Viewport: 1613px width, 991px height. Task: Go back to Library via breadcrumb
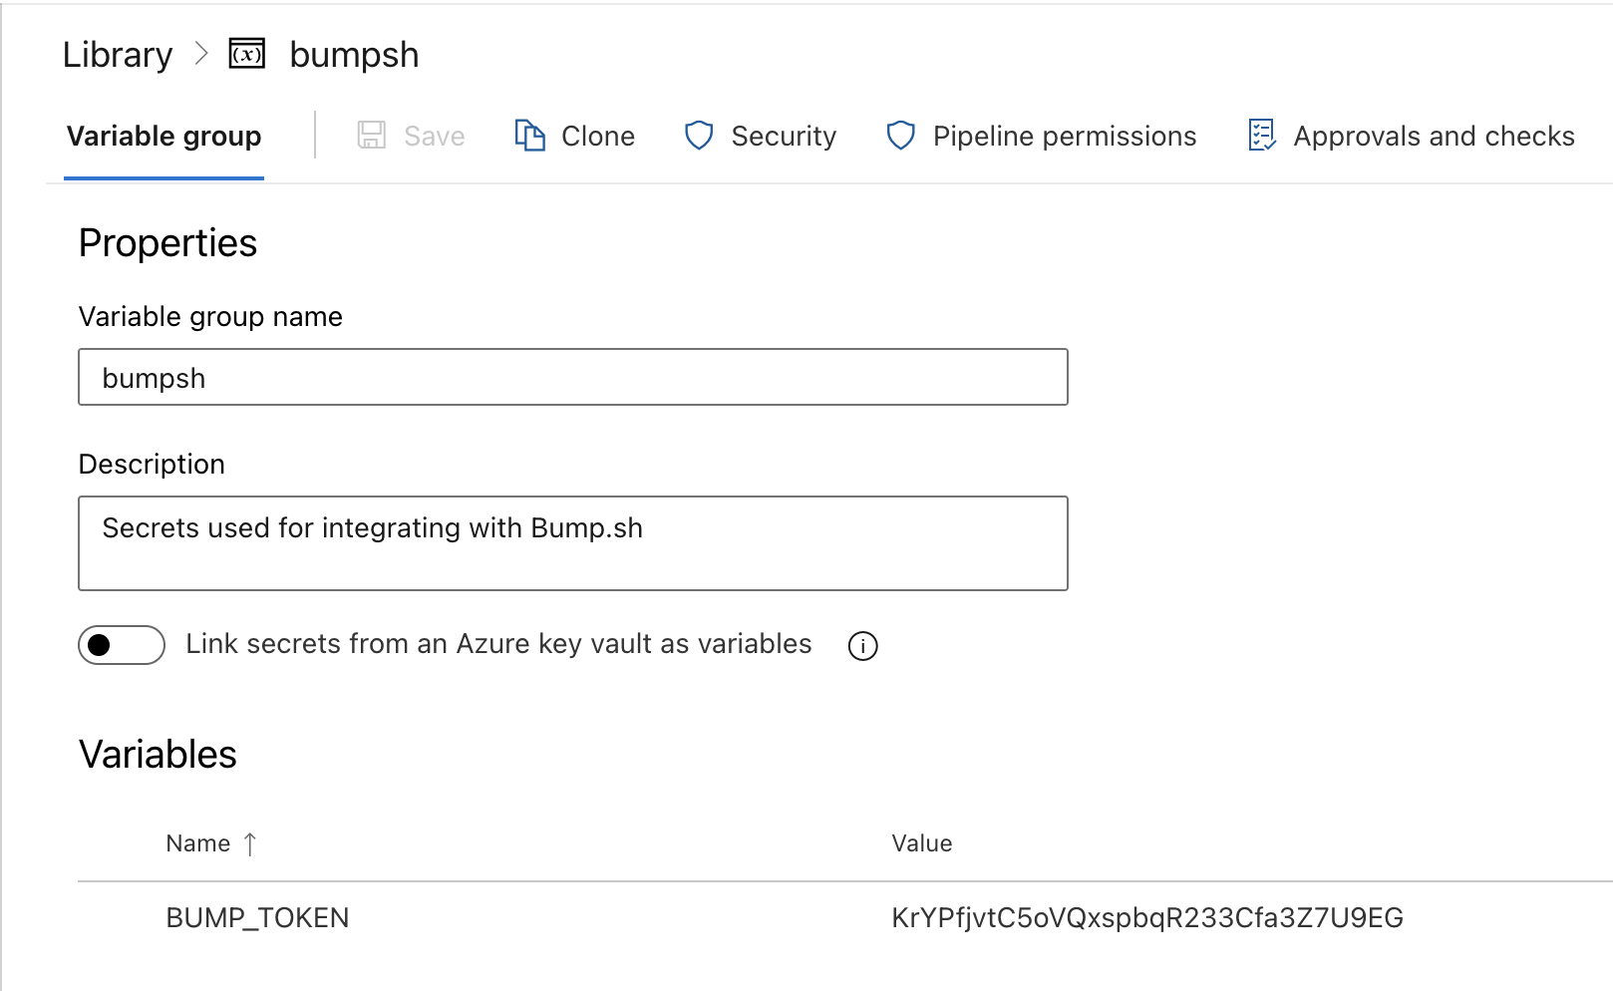[x=118, y=55]
